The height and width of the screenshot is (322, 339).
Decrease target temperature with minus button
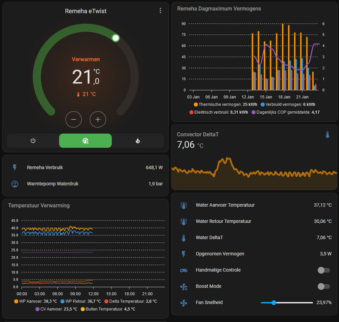pos(73,120)
